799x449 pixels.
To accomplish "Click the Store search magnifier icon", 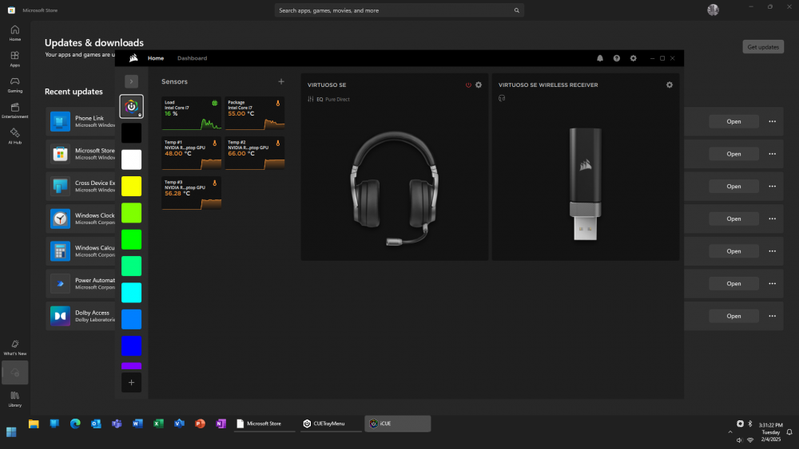I will [x=517, y=10].
